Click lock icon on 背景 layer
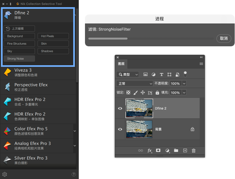 click(193, 129)
